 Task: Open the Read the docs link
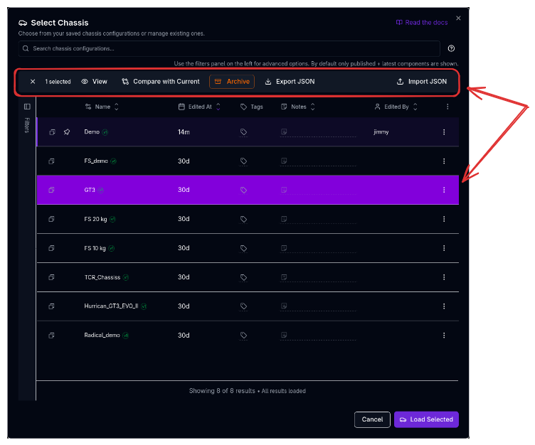(x=422, y=23)
